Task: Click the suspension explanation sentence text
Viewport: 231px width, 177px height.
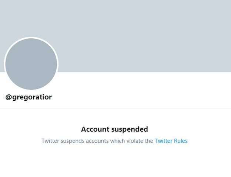Action: (x=97, y=141)
